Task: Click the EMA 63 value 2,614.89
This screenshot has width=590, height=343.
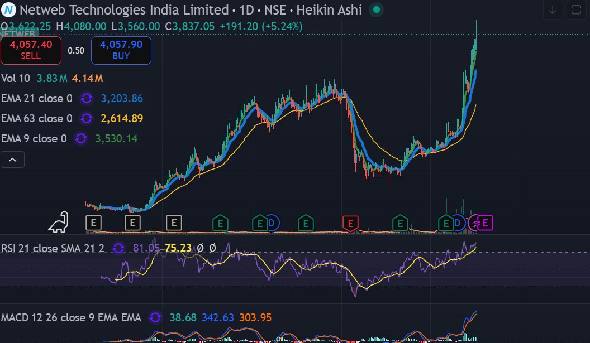Action: coord(122,118)
